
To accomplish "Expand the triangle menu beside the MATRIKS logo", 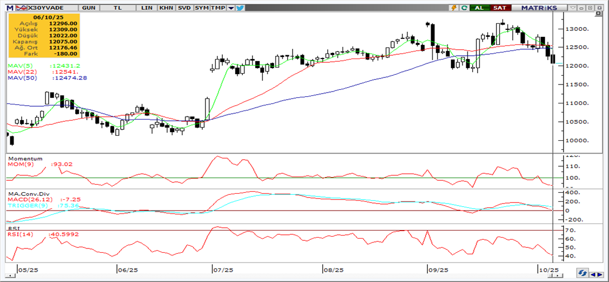I will 573,8.
